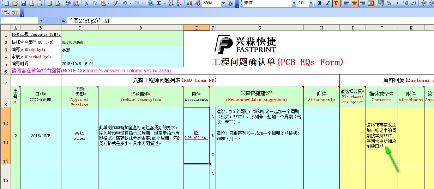Expand the AutoSum functions arrow
Viewport: 434px width, 189px height.
tap(165, 3)
